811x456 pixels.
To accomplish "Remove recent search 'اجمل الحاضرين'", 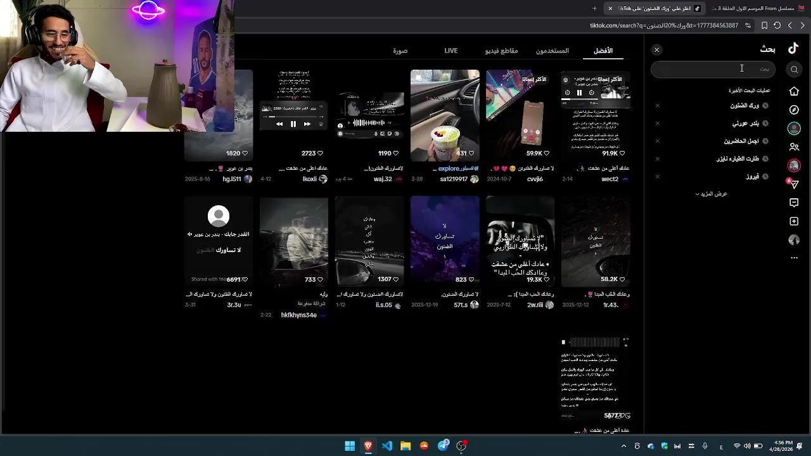I will (657, 141).
